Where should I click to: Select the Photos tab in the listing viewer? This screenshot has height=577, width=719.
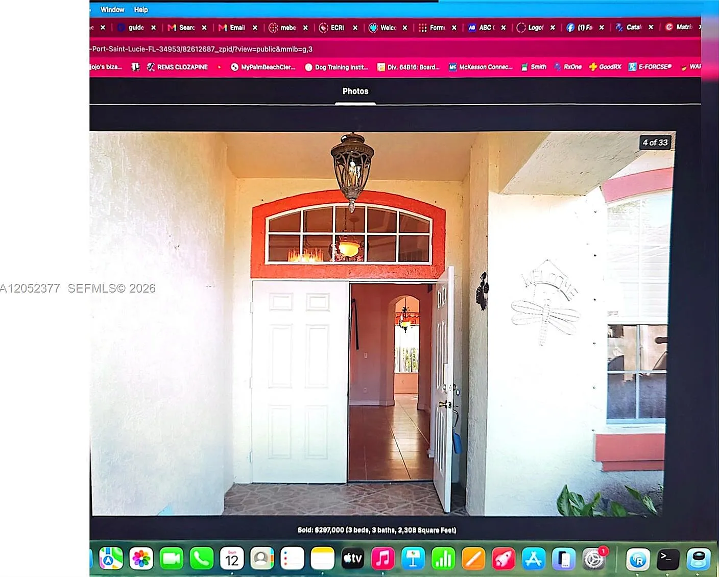355,91
